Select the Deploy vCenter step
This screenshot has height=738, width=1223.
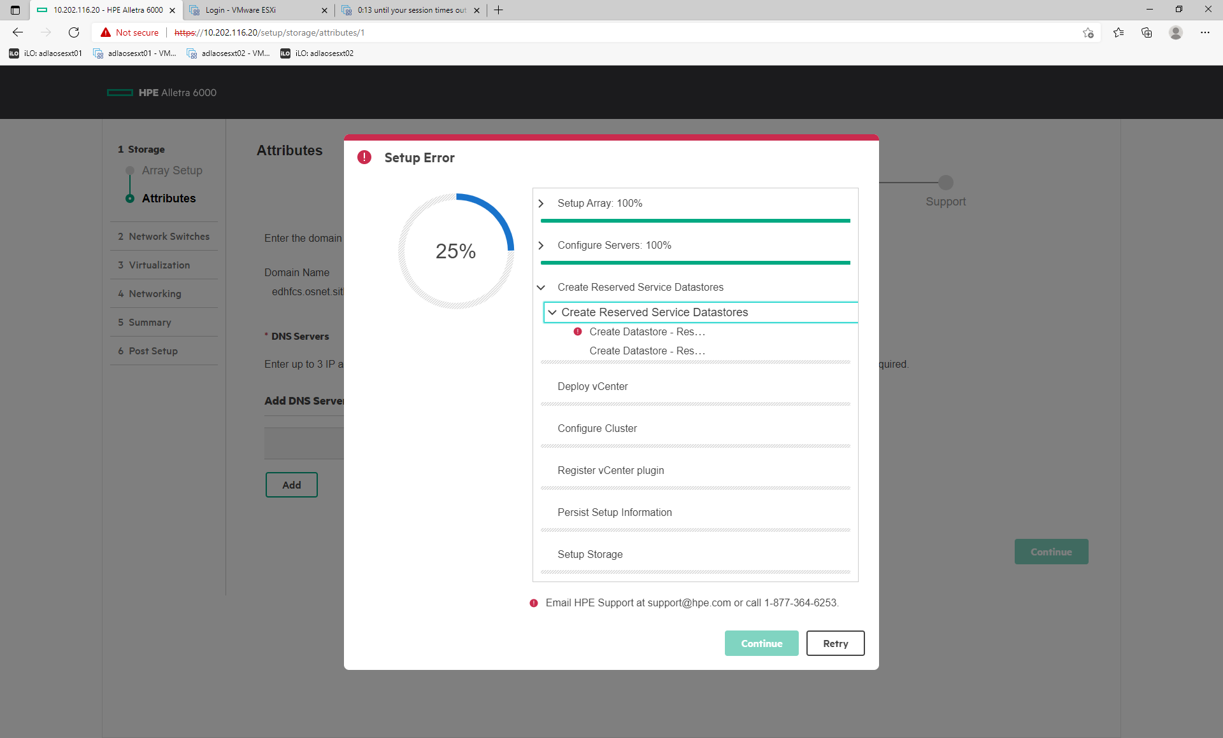pos(592,387)
